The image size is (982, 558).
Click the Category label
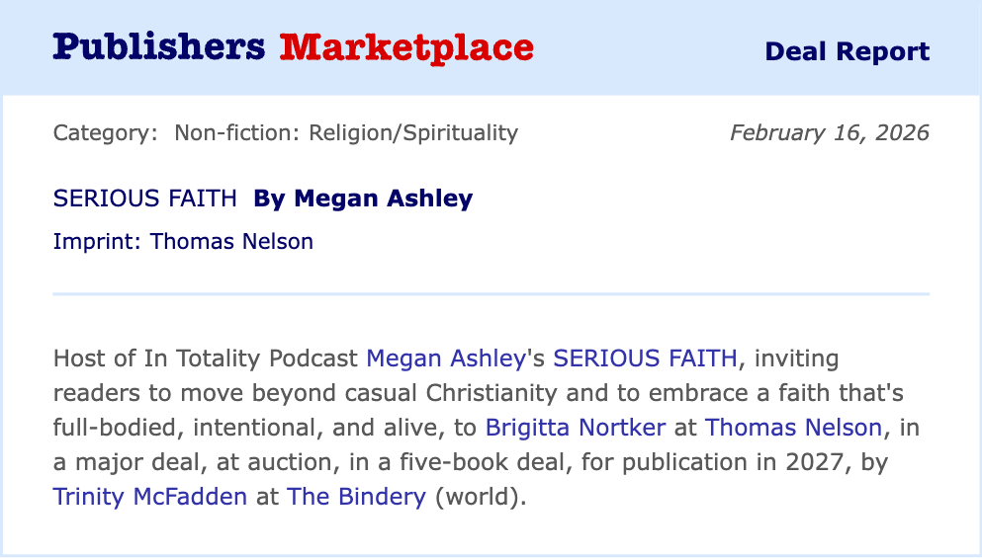coord(105,132)
